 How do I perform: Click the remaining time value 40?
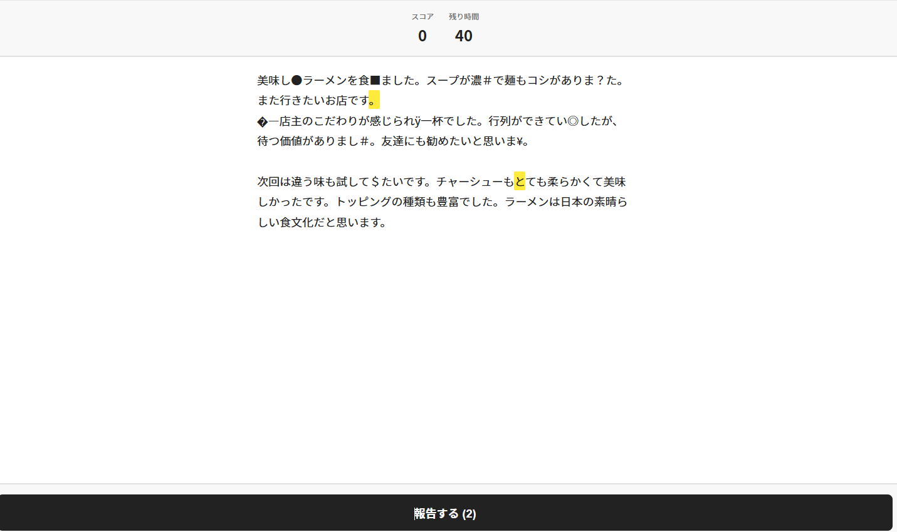[x=464, y=36]
